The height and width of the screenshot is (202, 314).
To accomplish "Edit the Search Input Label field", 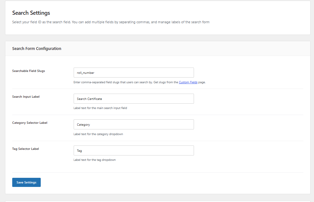I will click(x=133, y=99).
